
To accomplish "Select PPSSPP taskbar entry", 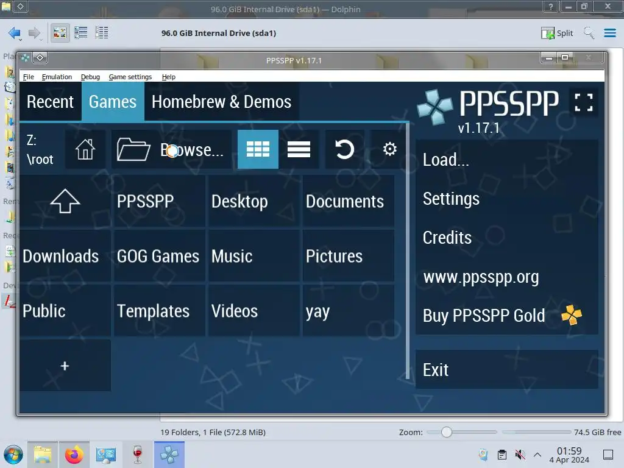I will [169, 455].
